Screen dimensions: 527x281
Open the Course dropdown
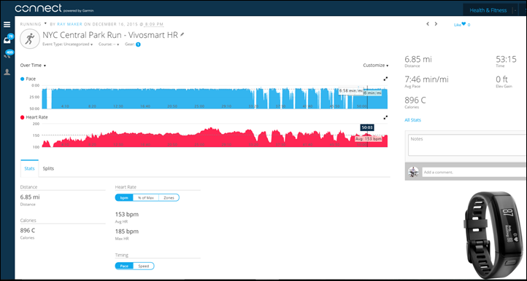click(x=109, y=44)
